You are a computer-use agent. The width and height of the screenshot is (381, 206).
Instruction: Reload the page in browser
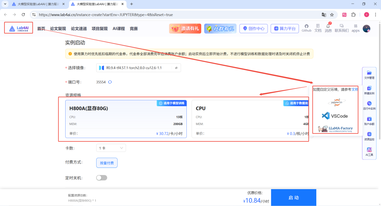[x=23, y=14]
